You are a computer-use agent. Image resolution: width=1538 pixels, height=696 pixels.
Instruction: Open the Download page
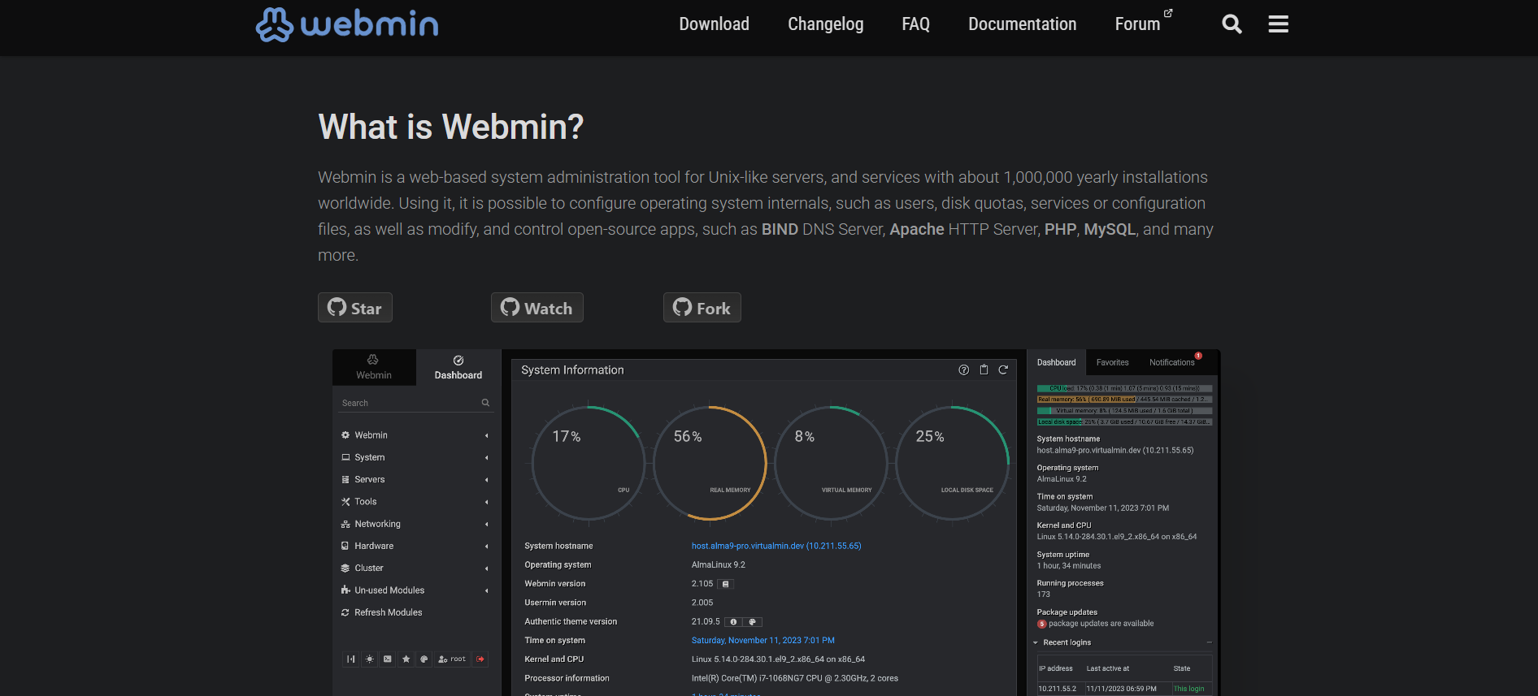714,24
